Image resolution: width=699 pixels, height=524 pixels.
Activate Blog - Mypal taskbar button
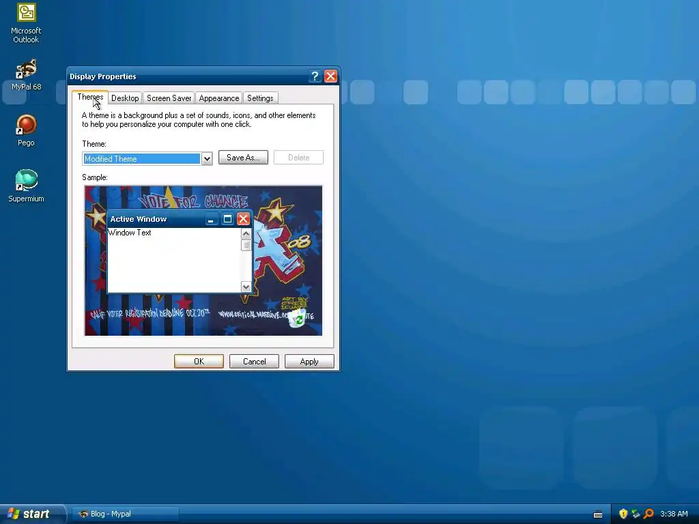(x=126, y=514)
